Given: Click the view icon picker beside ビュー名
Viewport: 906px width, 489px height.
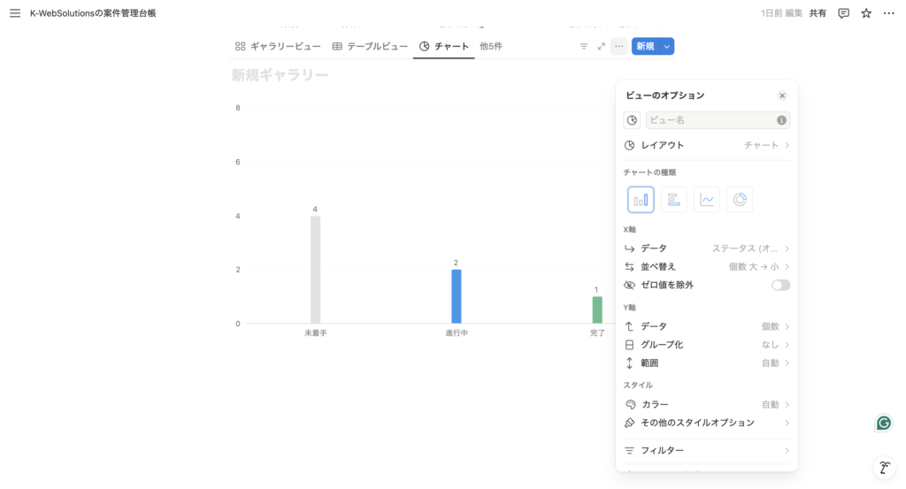Looking at the screenshot, I should 632,120.
